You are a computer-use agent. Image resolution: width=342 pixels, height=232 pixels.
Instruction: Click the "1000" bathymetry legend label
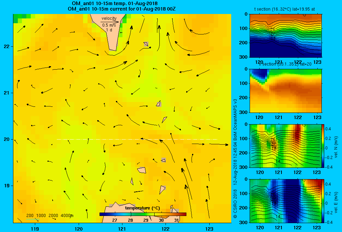coord(41,216)
